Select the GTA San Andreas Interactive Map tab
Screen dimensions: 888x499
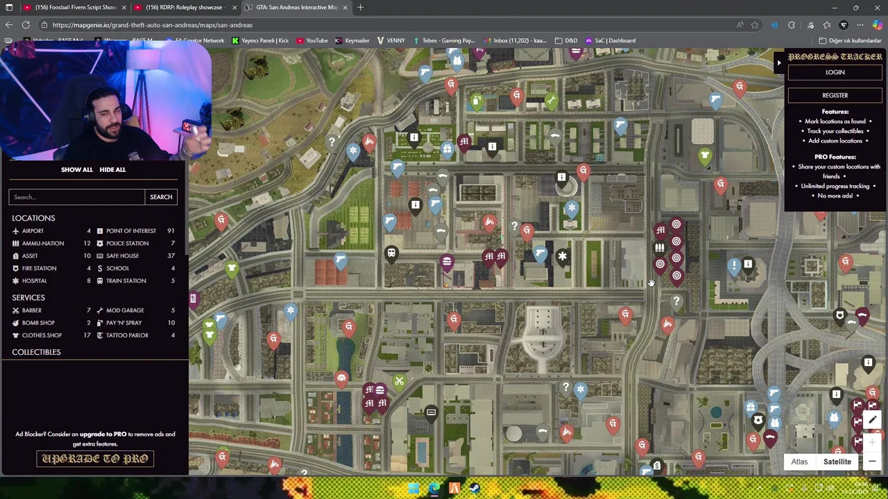click(297, 8)
